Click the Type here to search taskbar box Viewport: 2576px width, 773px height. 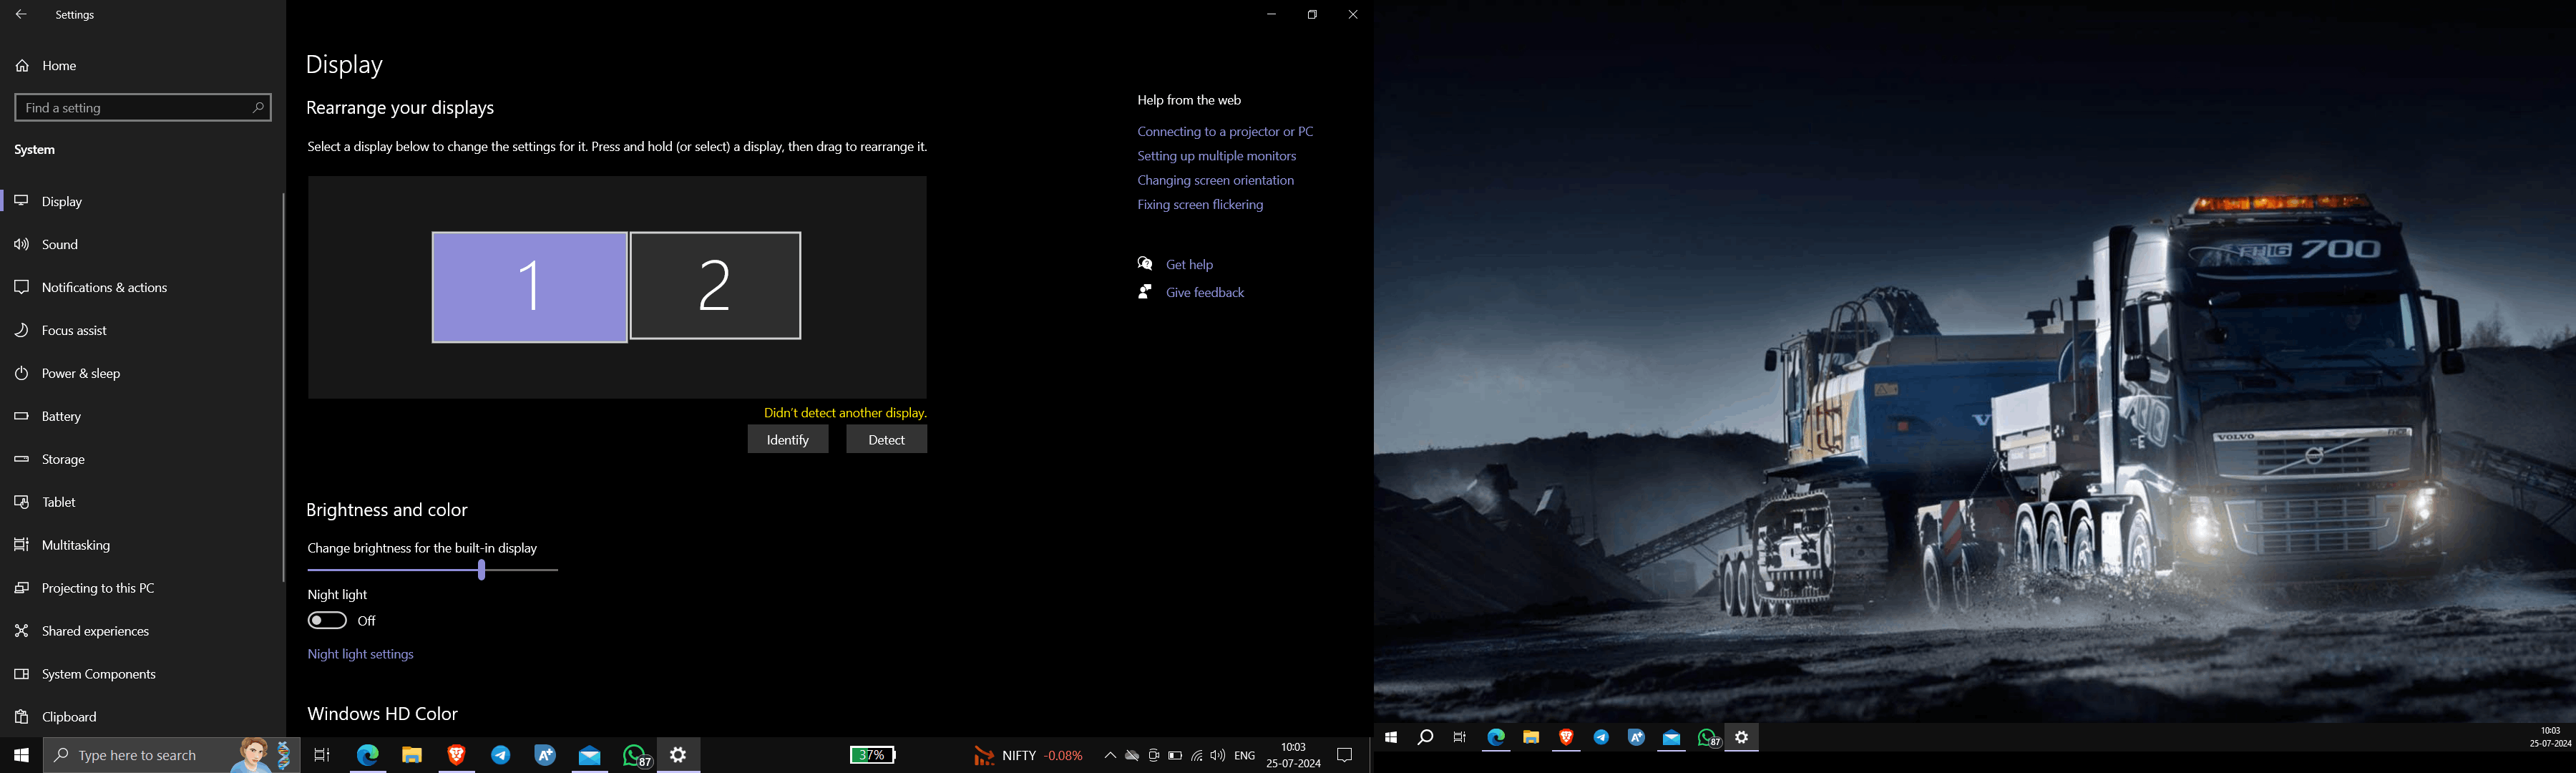point(171,755)
